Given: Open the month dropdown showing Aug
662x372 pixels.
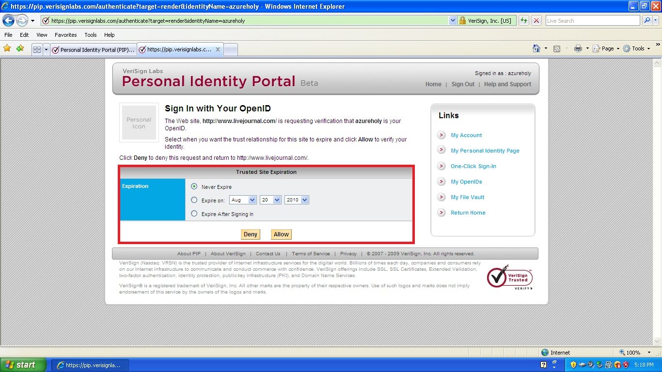Looking at the screenshot, I should click(243, 200).
